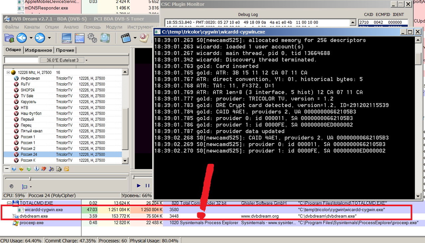Click the yellow diamond icon below channel list
425x243 pixels.
point(21,169)
